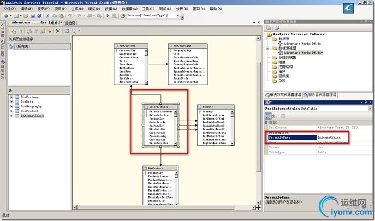Open the 编辑(E) menu
The image size is (375, 221).
27,9
